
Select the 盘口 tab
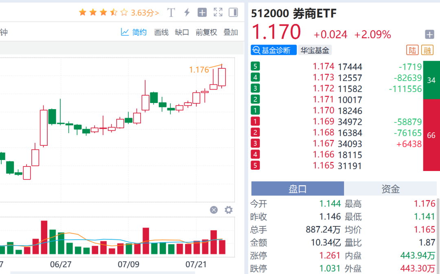[298, 189]
